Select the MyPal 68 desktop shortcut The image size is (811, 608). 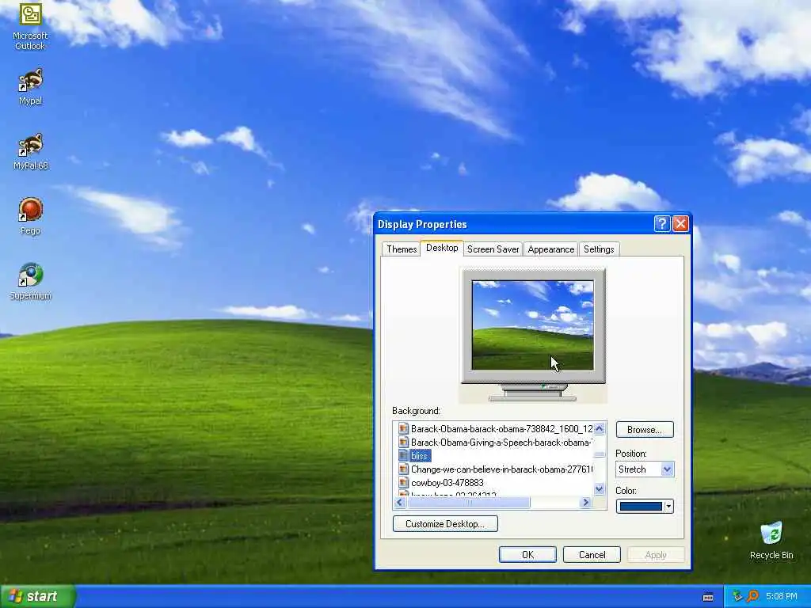[x=31, y=151]
